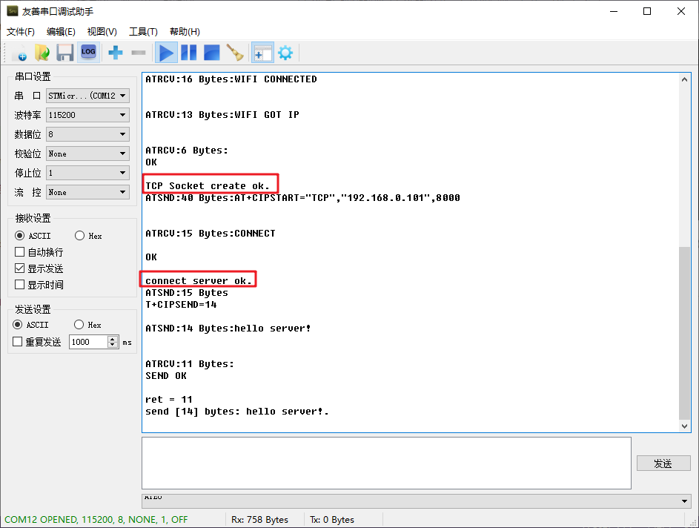Expand the command history dropdown at bottom

coord(684,501)
